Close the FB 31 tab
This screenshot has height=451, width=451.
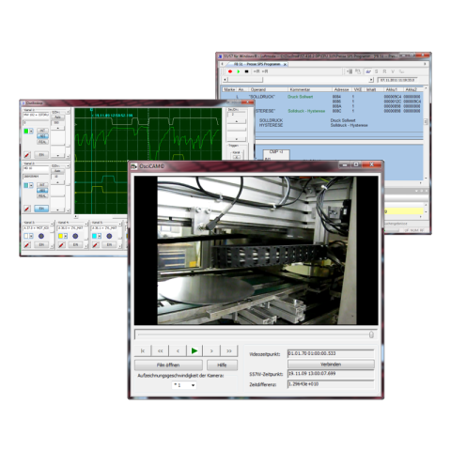point(285,64)
